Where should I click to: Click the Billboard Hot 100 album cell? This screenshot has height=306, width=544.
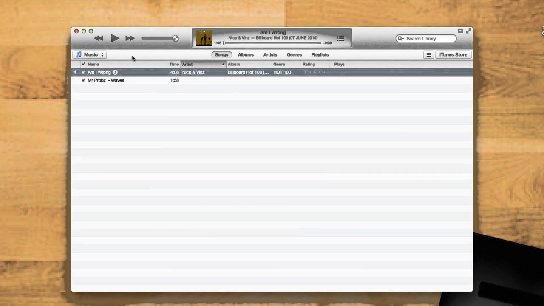248,72
